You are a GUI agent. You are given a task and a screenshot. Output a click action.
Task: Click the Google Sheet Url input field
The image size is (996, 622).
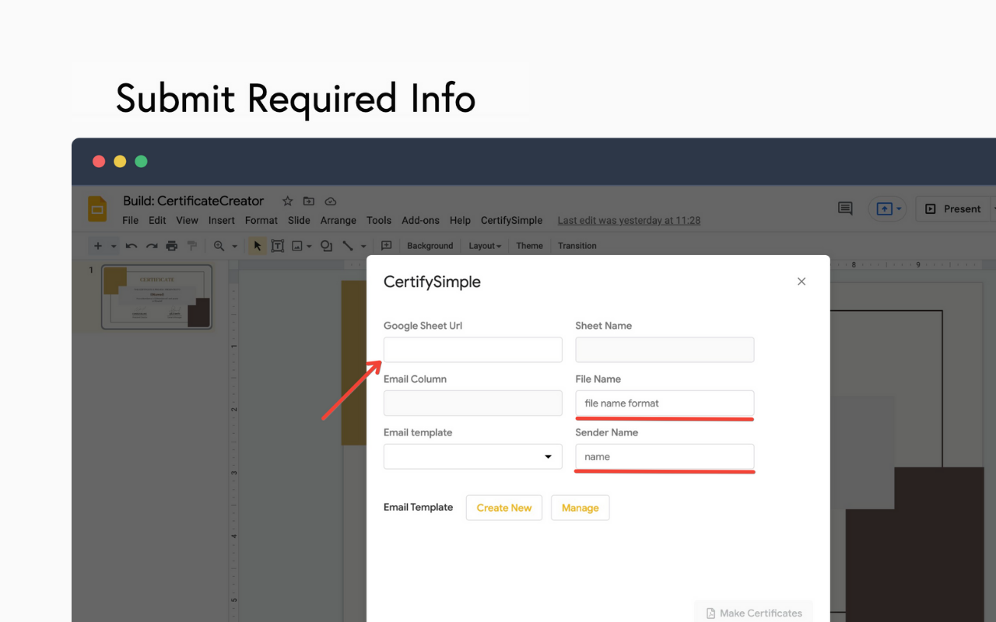[472, 350]
